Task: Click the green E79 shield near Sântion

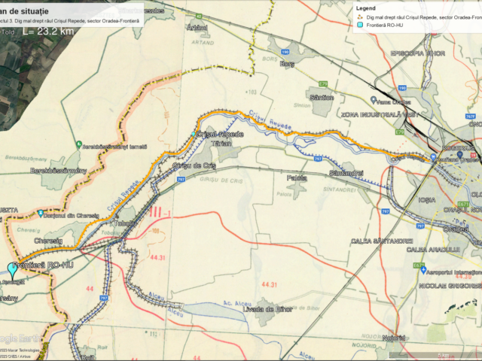Action: click(323, 83)
